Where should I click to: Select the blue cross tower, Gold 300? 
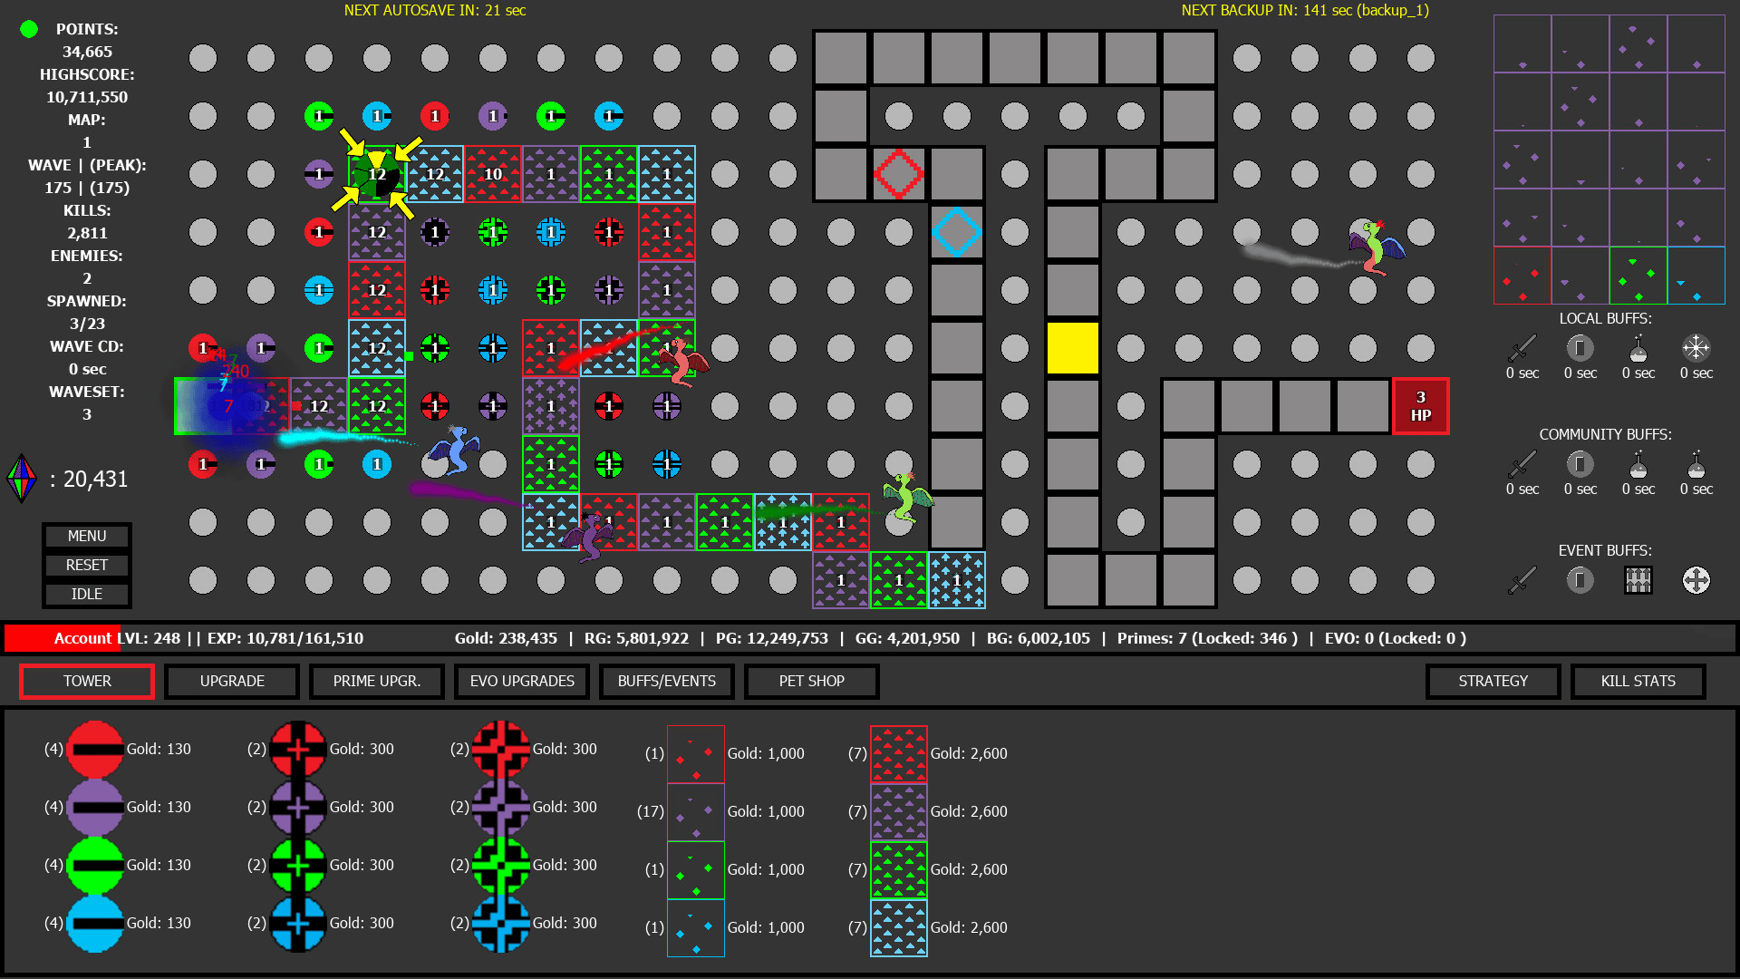(x=501, y=923)
